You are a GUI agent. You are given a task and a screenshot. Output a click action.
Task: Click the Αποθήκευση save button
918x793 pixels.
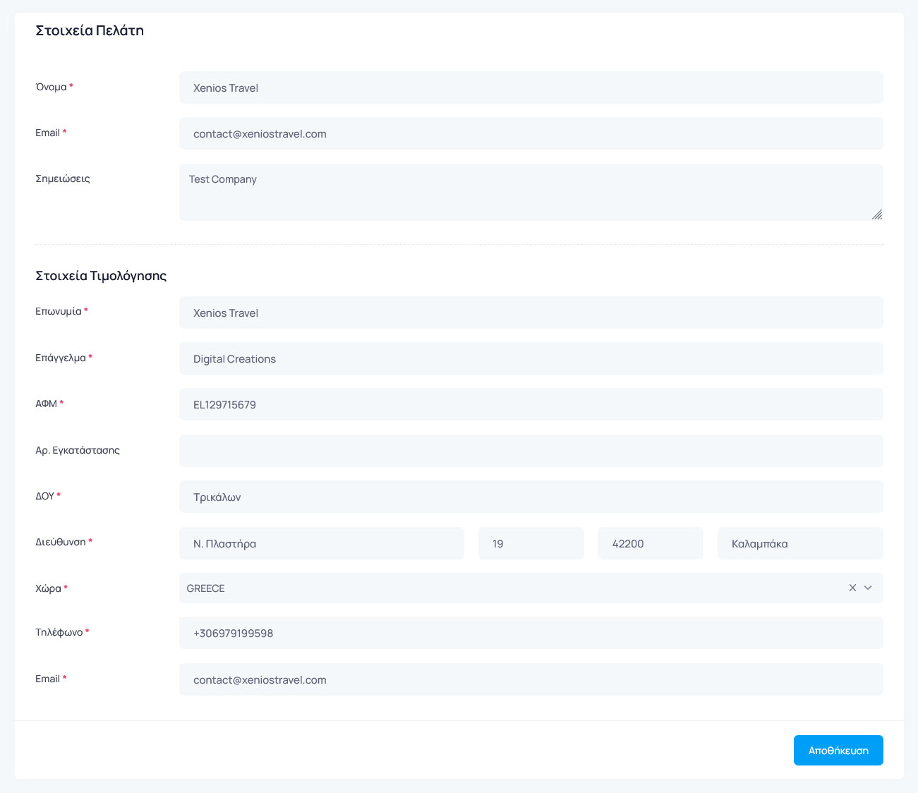point(838,750)
